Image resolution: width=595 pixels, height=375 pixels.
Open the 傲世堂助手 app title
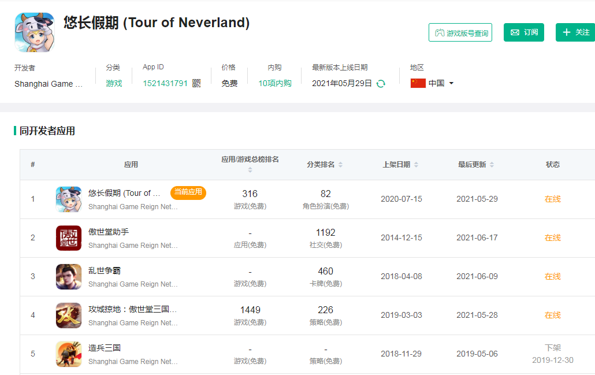[x=109, y=232]
